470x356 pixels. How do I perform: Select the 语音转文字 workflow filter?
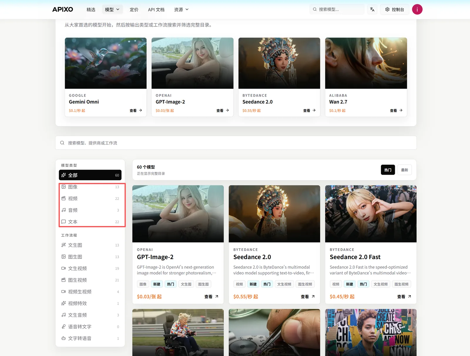pyautogui.click(x=90, y=327)
